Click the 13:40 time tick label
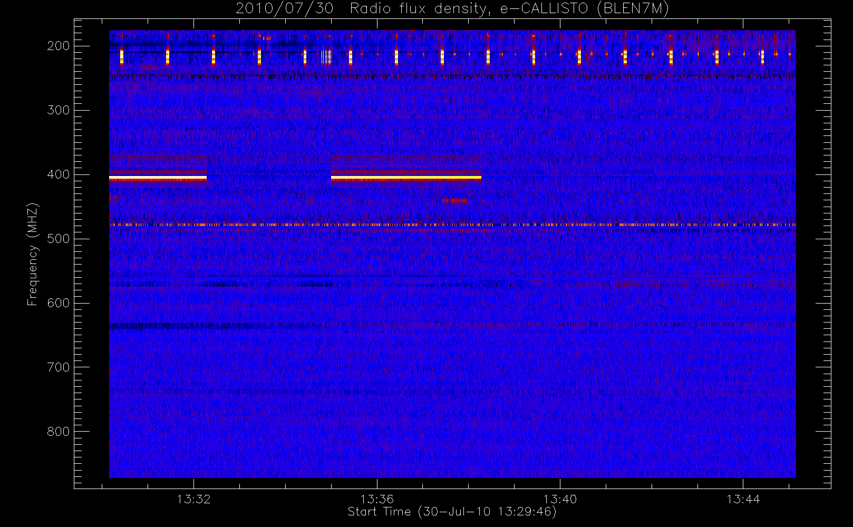The height and width of the screenshot is (527, 853). coord(560,499)
